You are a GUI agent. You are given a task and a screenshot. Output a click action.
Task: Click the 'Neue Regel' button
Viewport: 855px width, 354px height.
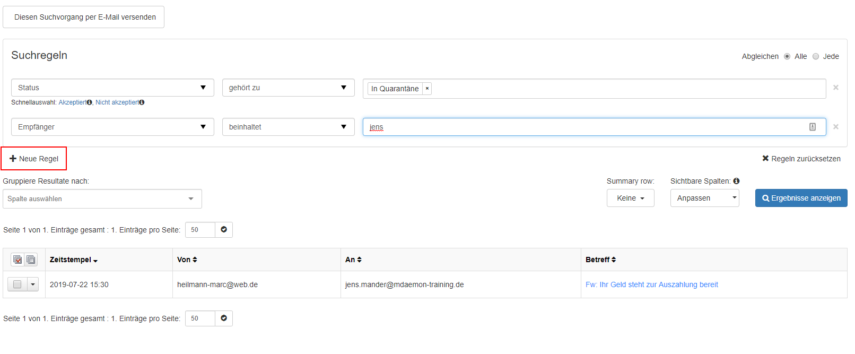pyautogui.click(x=34, y=159)
